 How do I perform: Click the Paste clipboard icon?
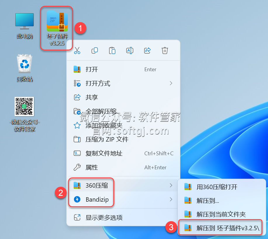[x=112, y=50]
